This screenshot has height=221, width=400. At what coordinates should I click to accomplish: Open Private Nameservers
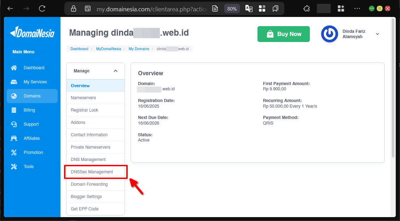[x=95, y=147]
